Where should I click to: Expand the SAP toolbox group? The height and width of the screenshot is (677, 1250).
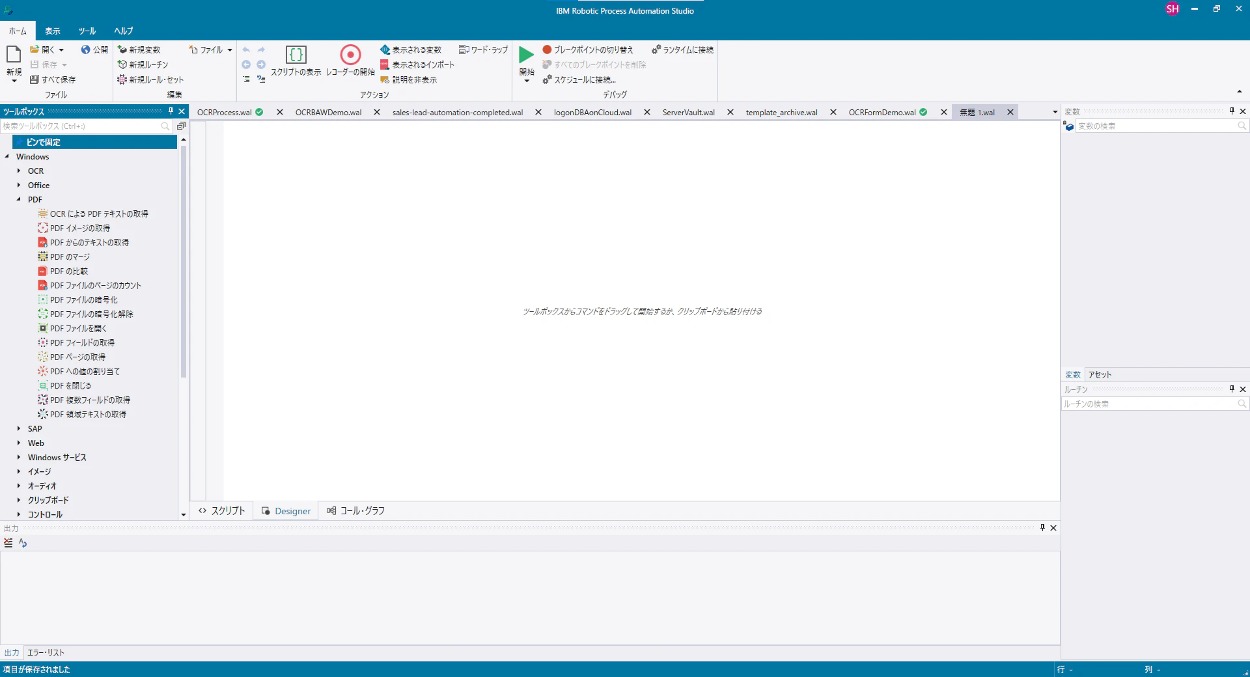(x=19, y=428)
